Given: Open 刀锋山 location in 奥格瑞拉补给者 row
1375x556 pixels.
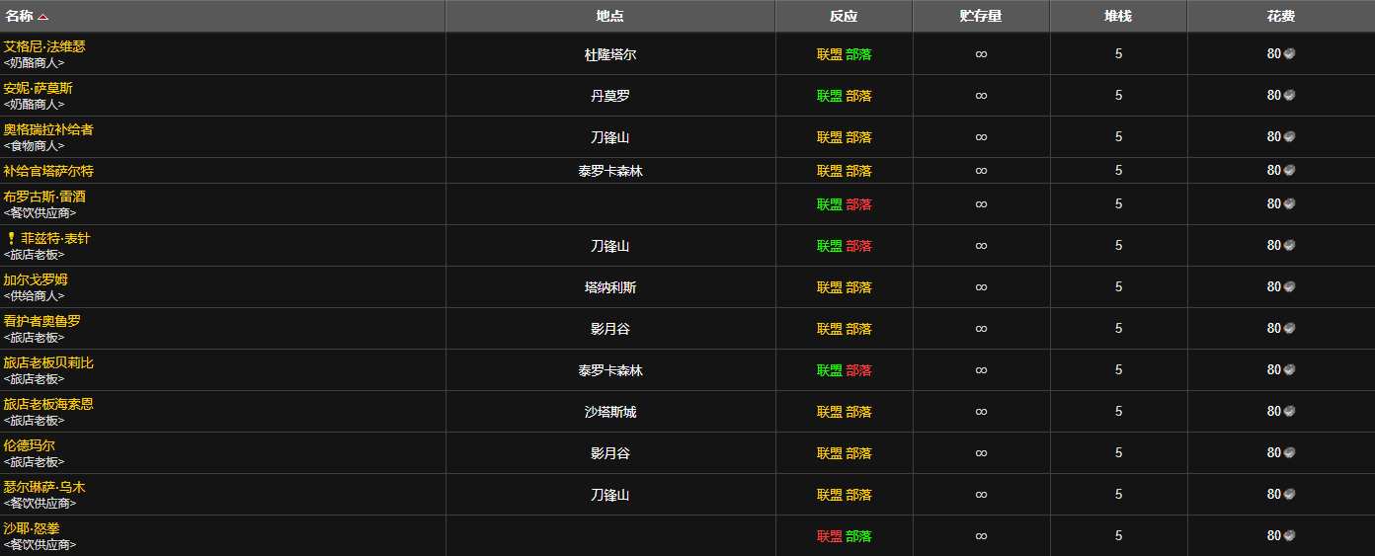Looking at the screenshot, I should tap(610, 137).
